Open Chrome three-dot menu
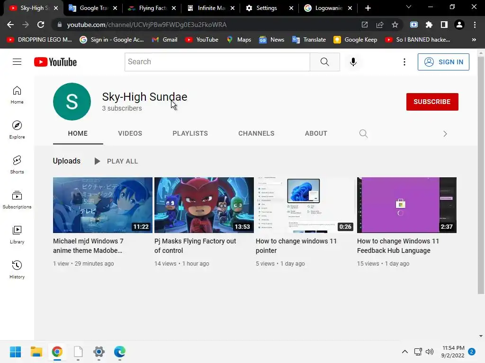This screenshot has width=485, height=363. (x=475, y=25)
